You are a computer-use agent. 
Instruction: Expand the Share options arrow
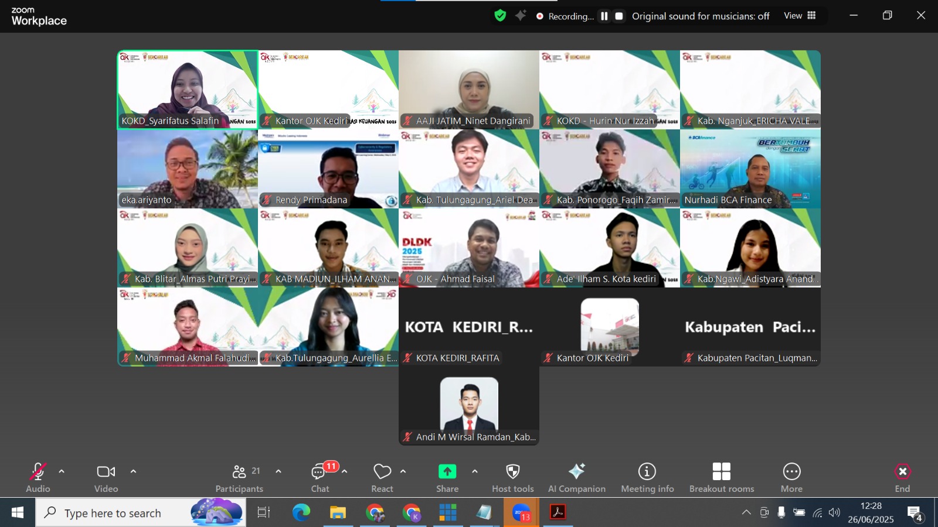coord(474,471)
